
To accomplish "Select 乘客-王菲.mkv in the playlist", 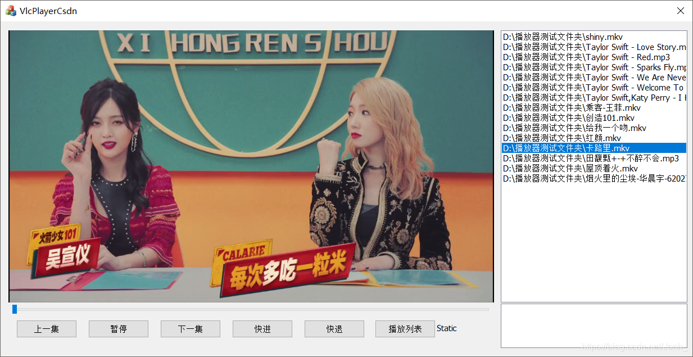I will [594, 108].
